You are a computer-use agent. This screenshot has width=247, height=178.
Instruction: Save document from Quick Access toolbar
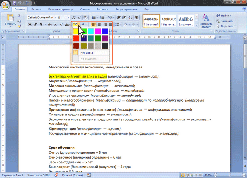point(15,3)
